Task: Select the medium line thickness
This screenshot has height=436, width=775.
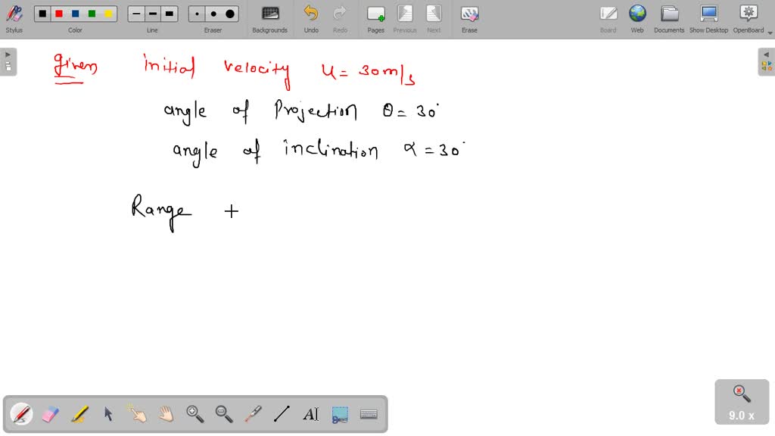Action: 152,13
